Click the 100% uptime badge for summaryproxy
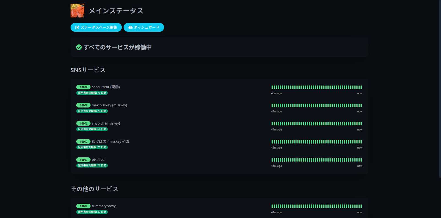Image resolution: width=441 pixels, height=218 pixels. click(x=83, y=206)
